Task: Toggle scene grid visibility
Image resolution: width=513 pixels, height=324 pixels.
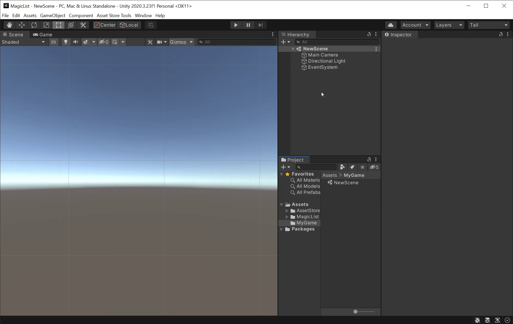Action: point(115,42)
